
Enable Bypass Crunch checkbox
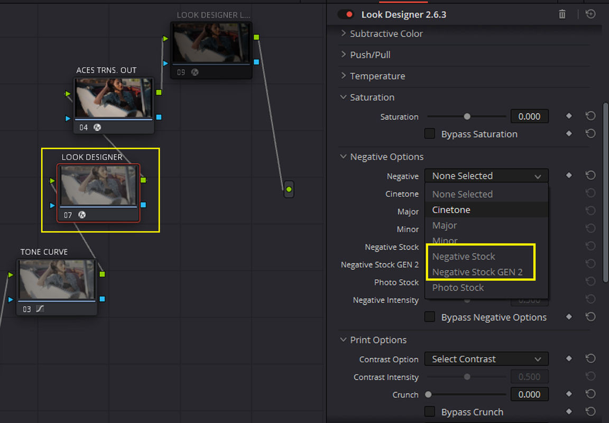[x=430, y=411]
